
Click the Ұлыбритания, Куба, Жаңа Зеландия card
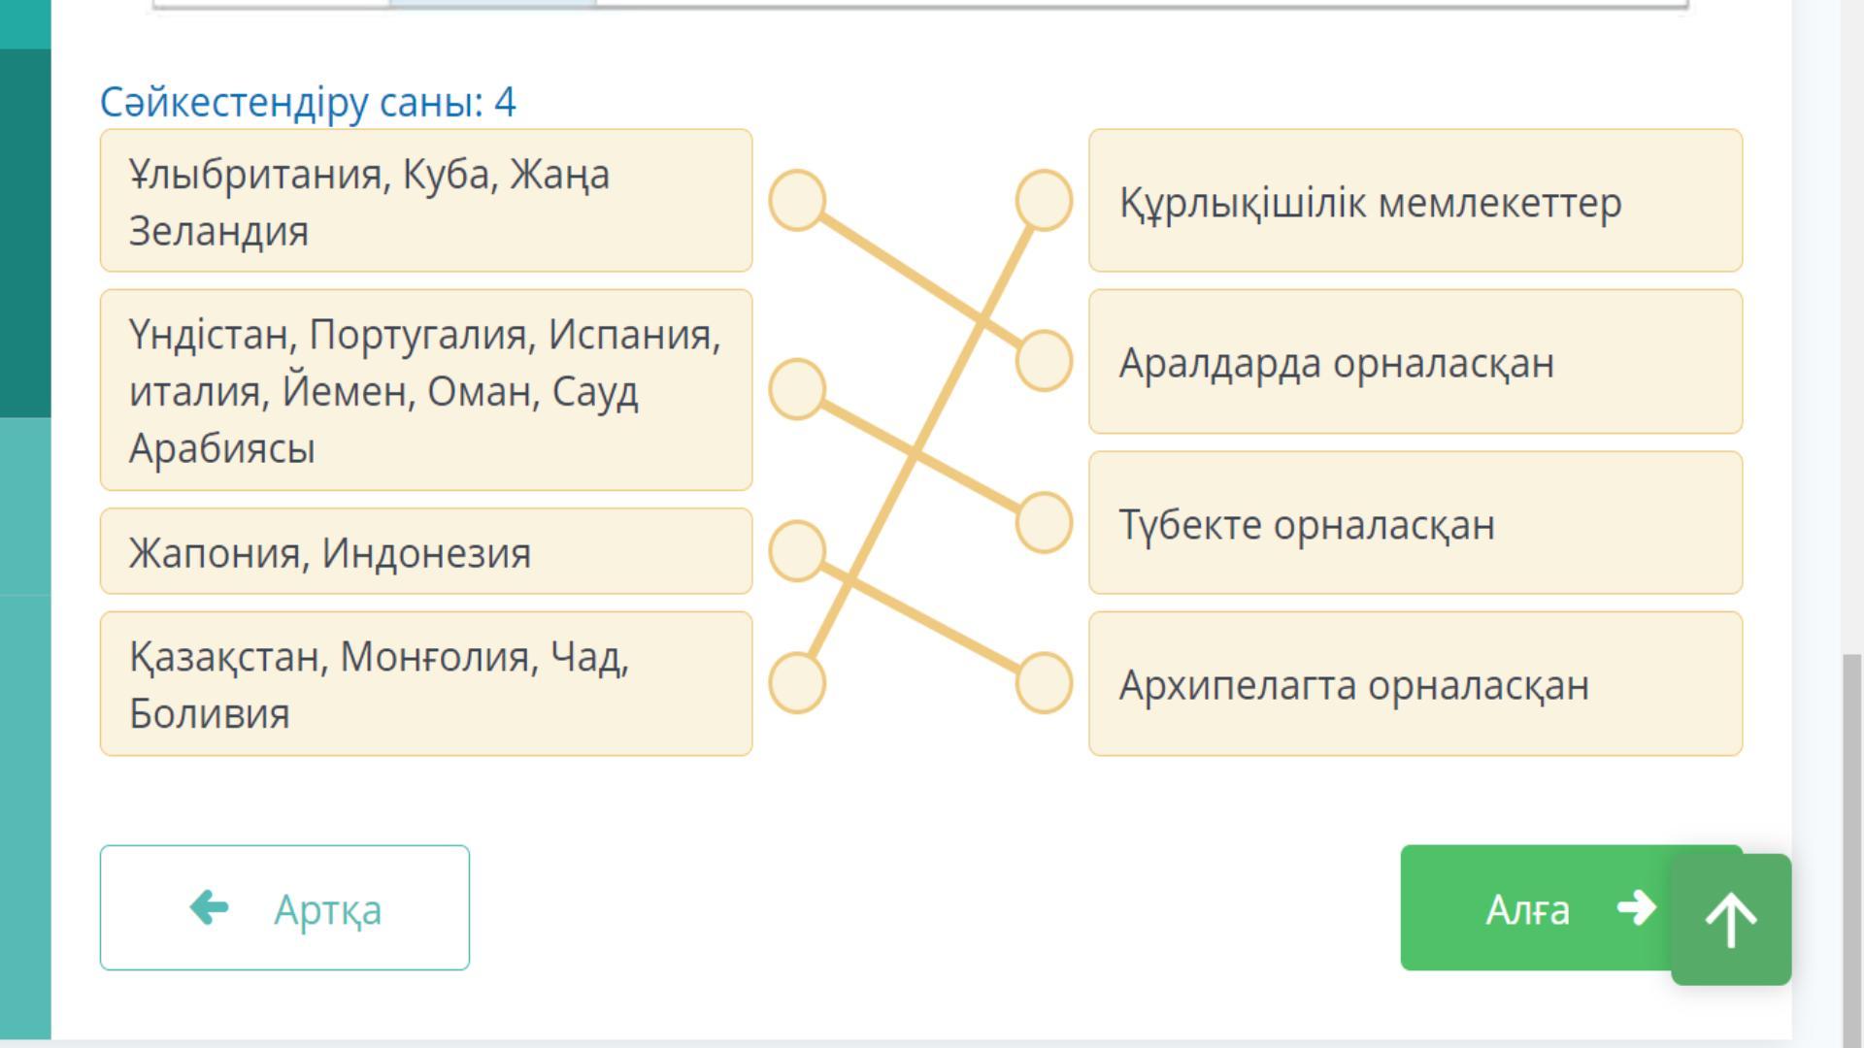click(x=425, y=201)
